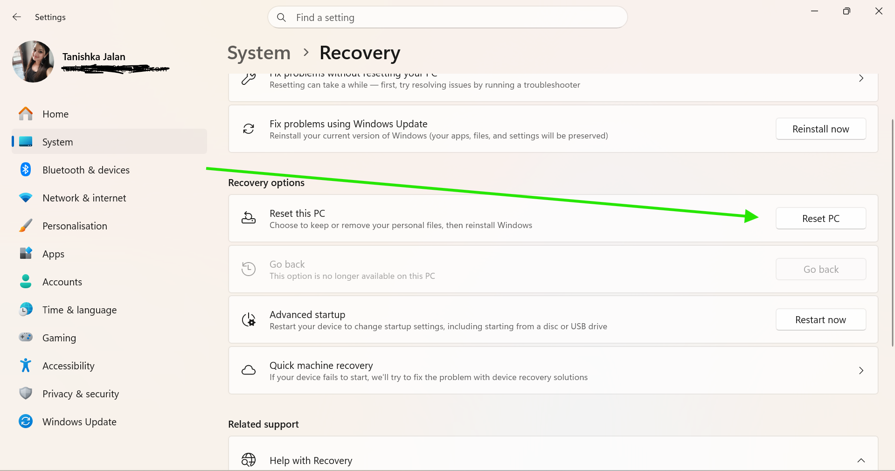
Task: Click the Home house icon
Action: 26,114
